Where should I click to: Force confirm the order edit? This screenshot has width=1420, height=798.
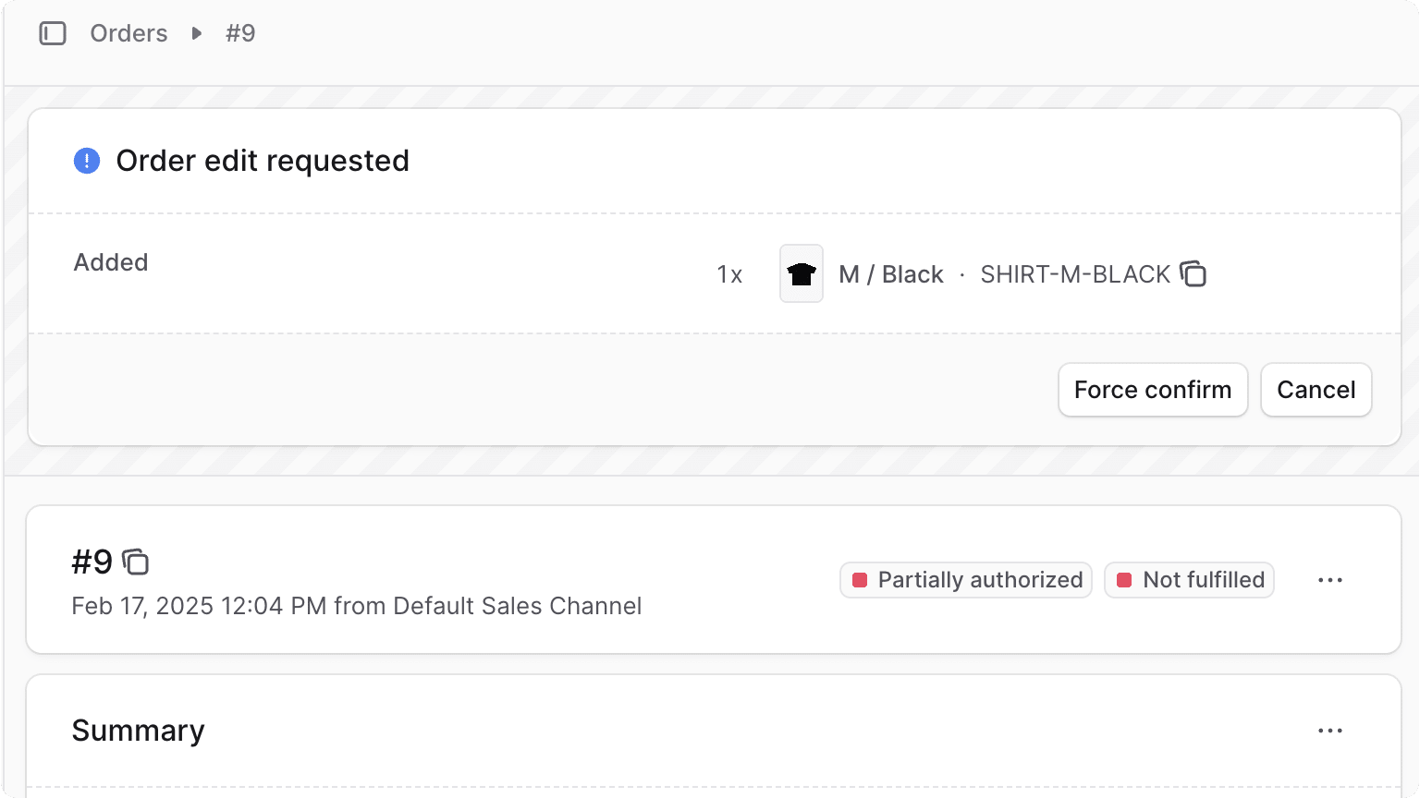point(1153,390)
